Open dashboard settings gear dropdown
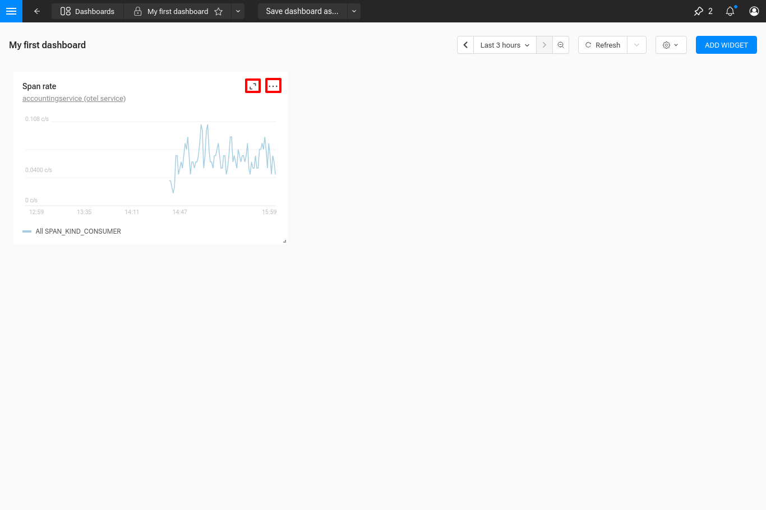This screenshot has width=766, height=510. (x=671, y=45)
